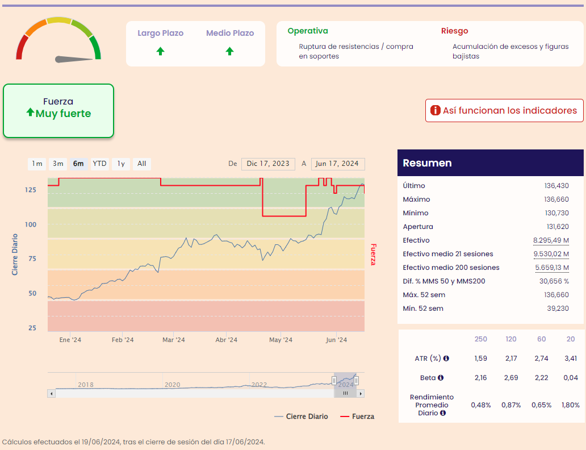
Task: Click the 2018 label in navigator
Action: pos(86,385)
